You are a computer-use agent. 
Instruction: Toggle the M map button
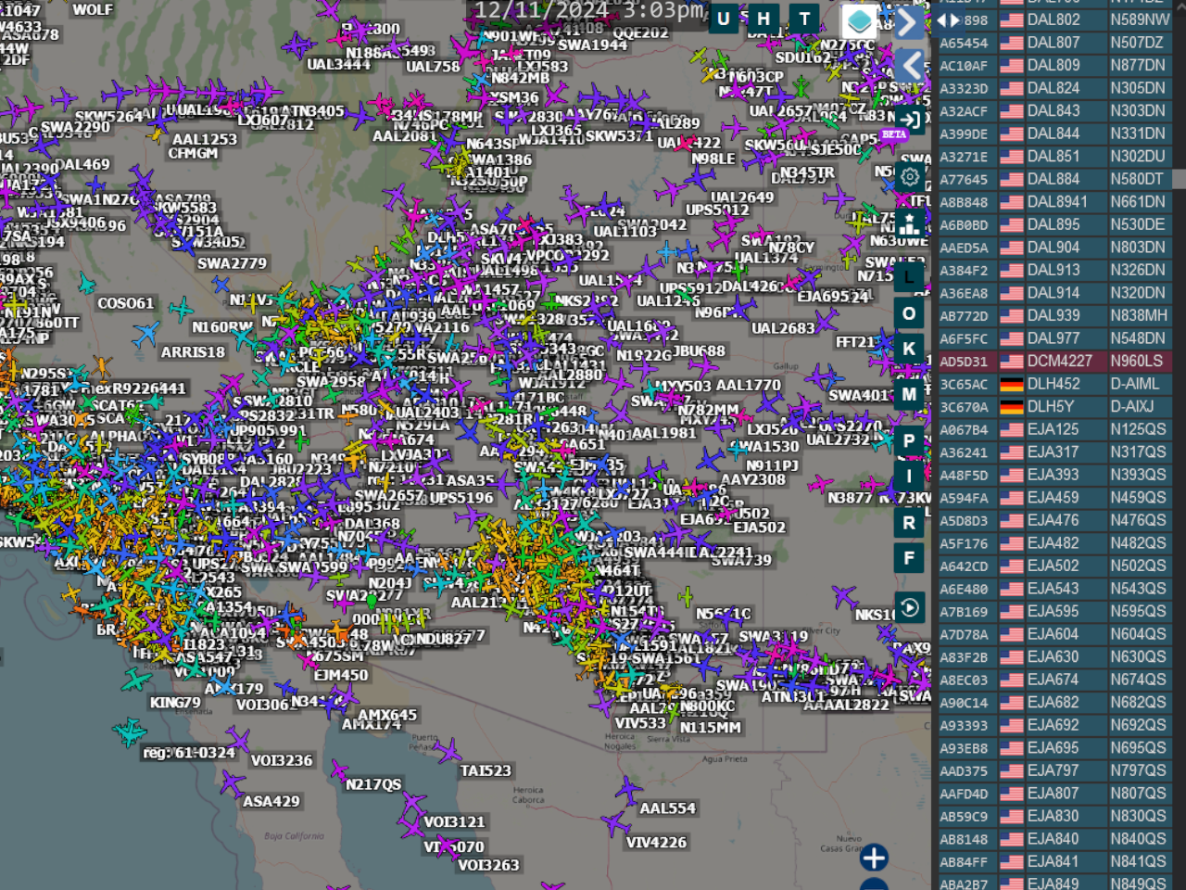[x=909, y=394]
